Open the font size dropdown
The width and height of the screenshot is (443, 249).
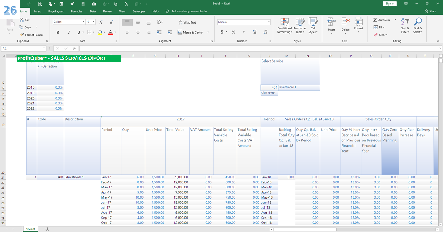click(93, 22)
